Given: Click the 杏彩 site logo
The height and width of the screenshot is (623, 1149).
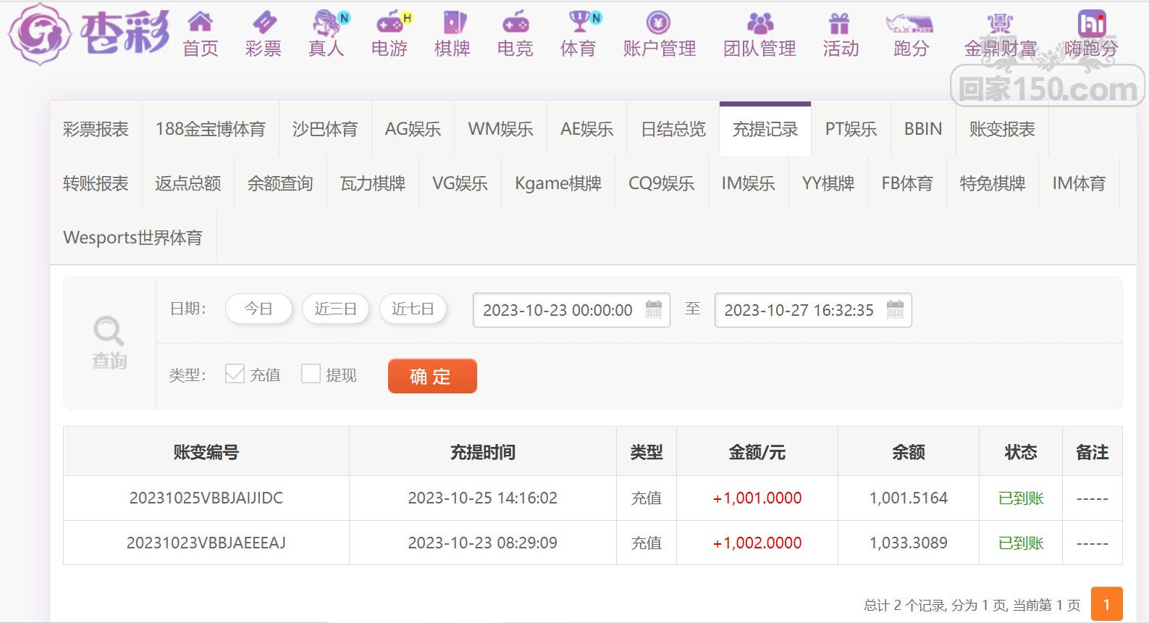Looking at the screenshot, I should click(89, 33).
